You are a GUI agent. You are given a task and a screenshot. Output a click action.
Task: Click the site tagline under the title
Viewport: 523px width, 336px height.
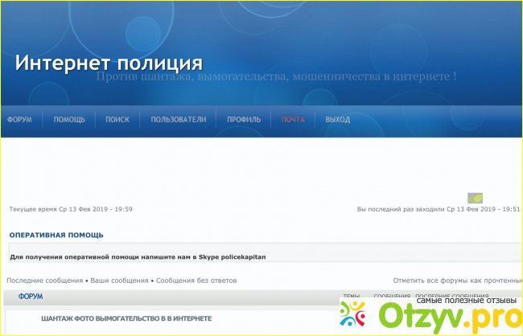(276, 77)
